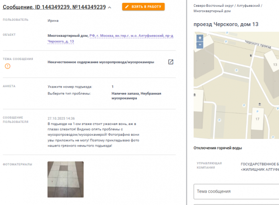Click the 'Черского проезд' street label on map
The image size is (279, 205).
(258, 44)
